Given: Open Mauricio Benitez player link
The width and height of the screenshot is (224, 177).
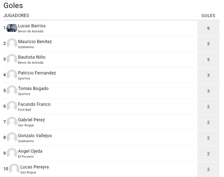Looking at the screenshot, I should [35, 41].
